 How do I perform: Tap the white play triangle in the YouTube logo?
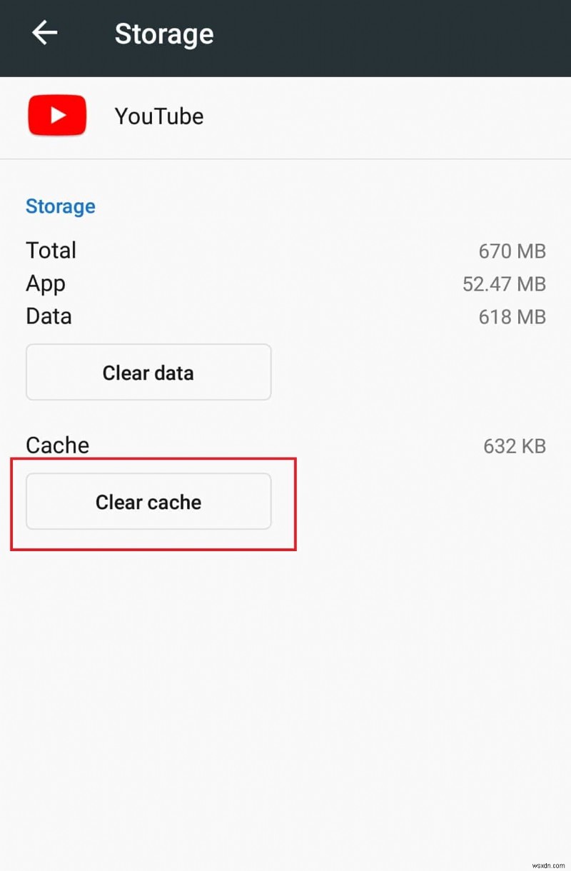pyautogui.click(x=58, y=116)
